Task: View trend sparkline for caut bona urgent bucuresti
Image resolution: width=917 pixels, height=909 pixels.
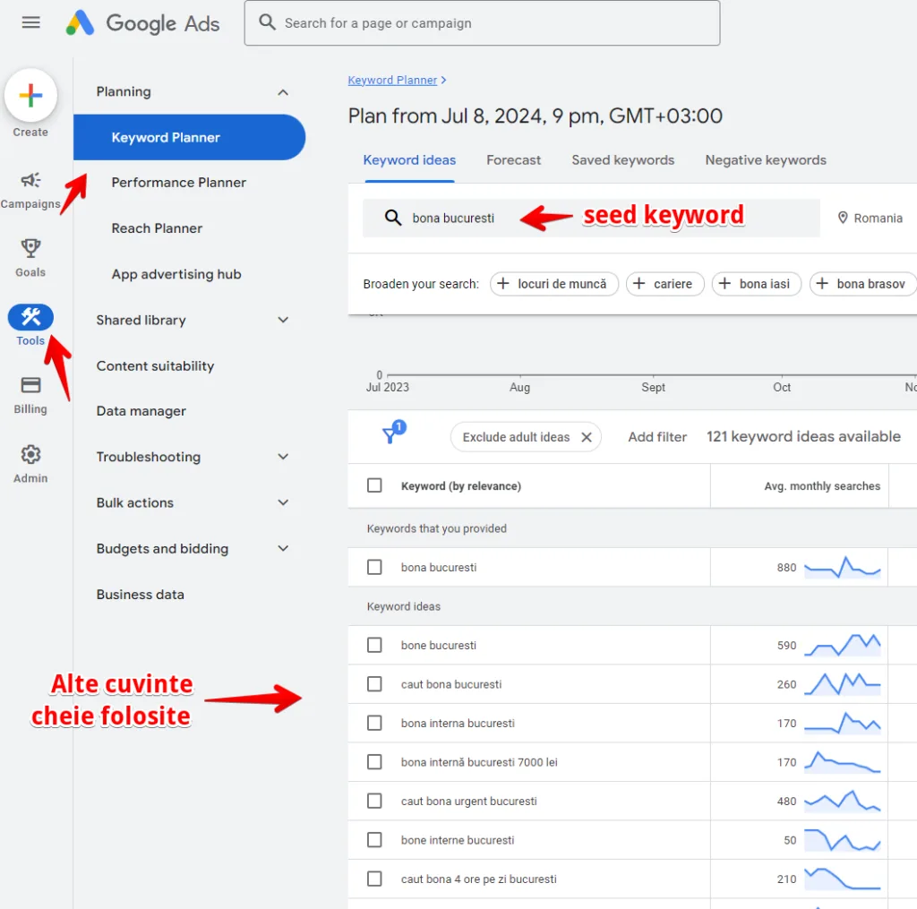Action: pos(842,802)
